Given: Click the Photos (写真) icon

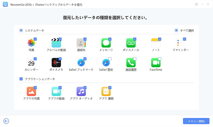Looking at the screenshot, I should pyautogui.click(x=31, y=43).
